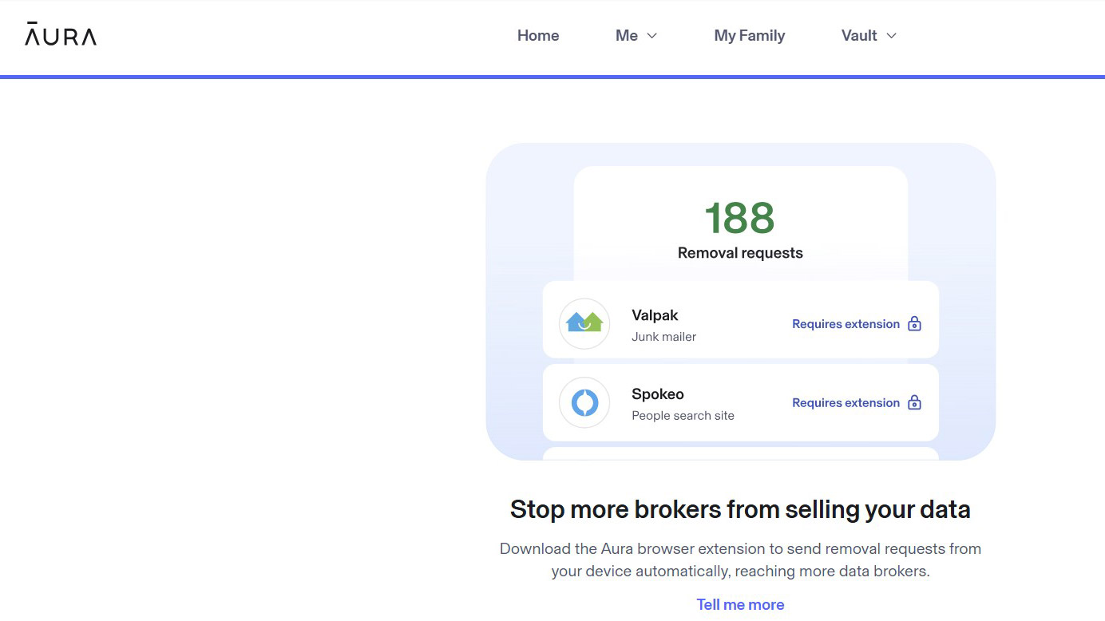
Task: Click the lock icon on Spokeo row
Action: click(915, 402)
